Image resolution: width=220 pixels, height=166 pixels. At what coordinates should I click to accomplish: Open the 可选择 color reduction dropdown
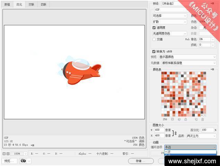169,16
